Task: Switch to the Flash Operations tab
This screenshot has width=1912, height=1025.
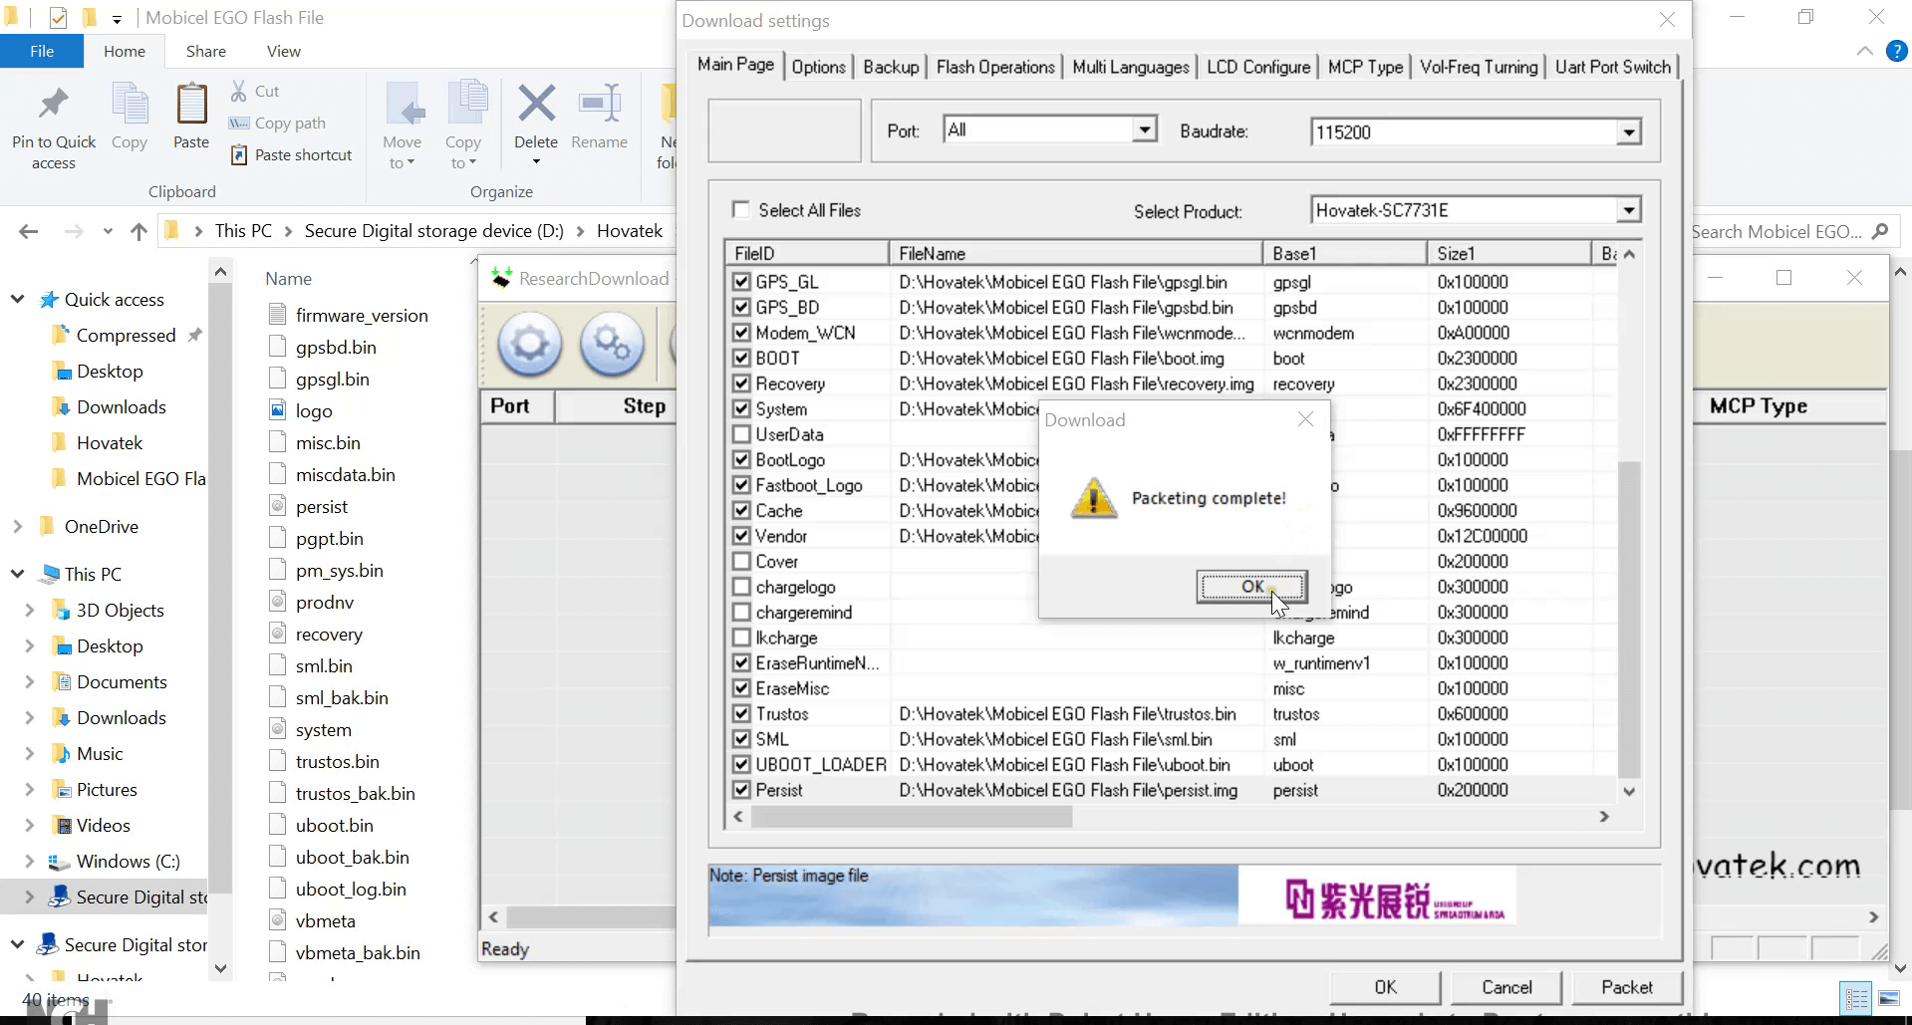Action: click(x=994, y=67)
